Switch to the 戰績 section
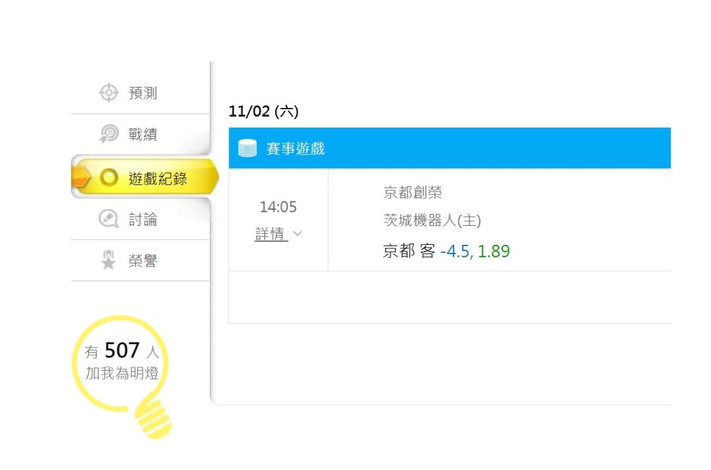The height and width of the screenshot is (470, 711). click(141, 134)
